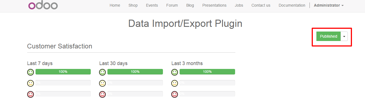Click sad smiley under Last 3 months

[x=175, y=94]
